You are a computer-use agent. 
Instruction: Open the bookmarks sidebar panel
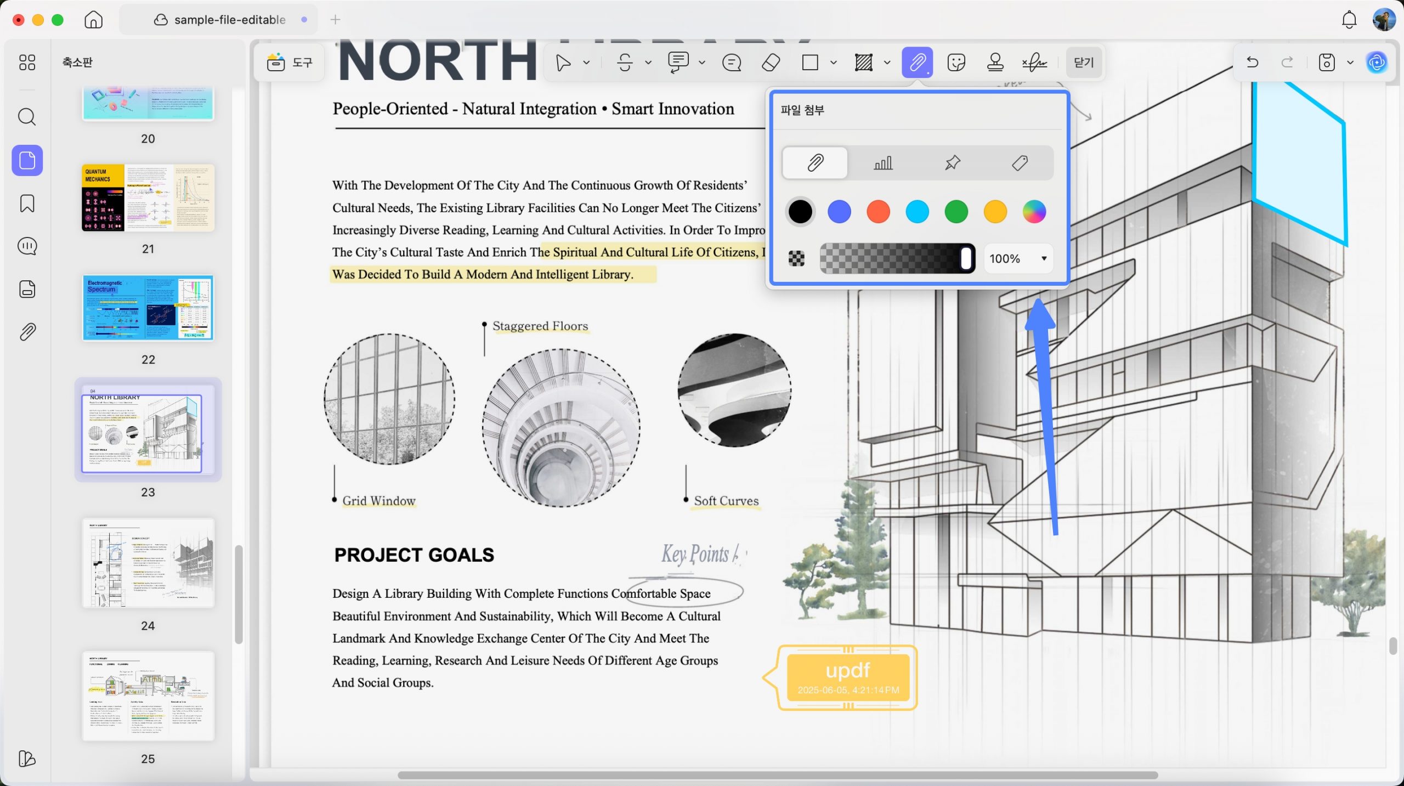point(27,203)
